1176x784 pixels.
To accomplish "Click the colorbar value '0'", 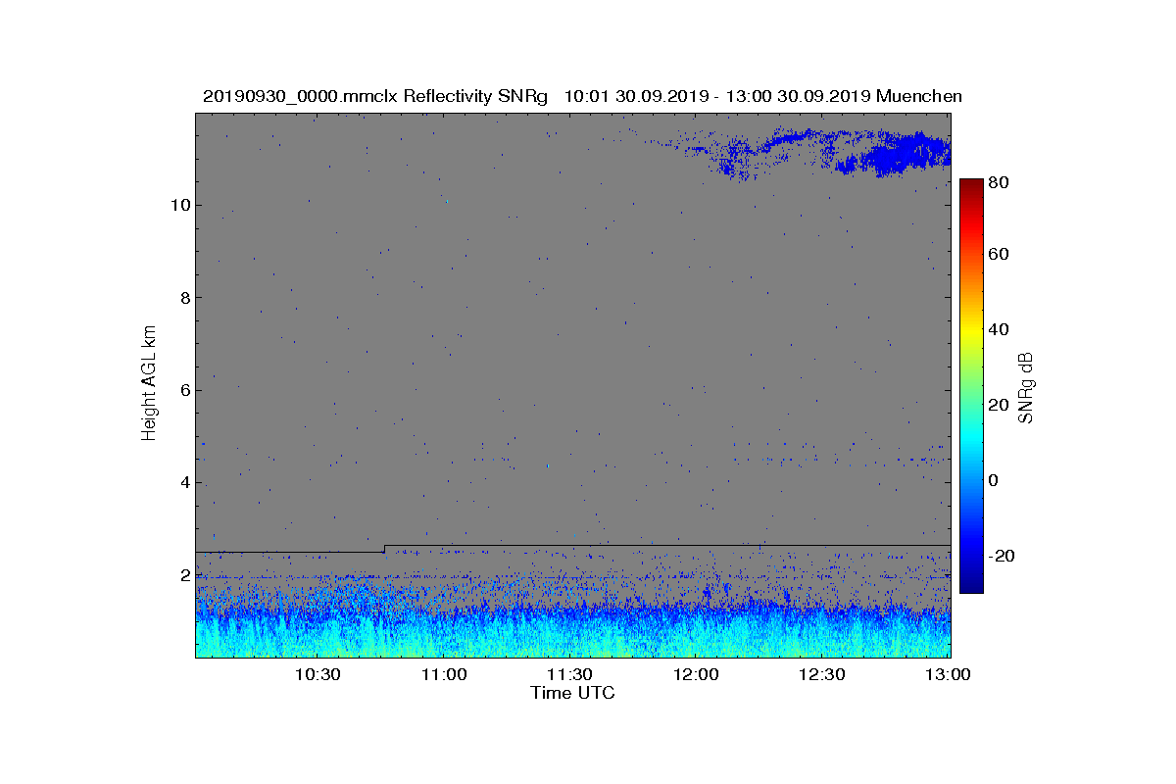I will [x=994, y=480].
